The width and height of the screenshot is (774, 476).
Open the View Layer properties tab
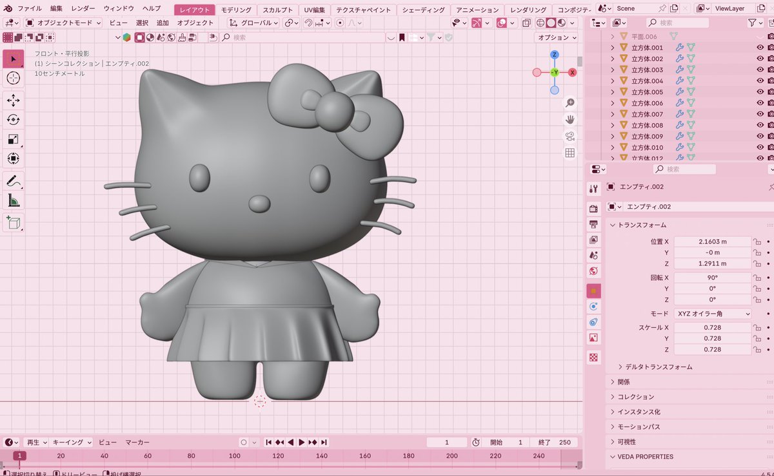pos(593,240)
